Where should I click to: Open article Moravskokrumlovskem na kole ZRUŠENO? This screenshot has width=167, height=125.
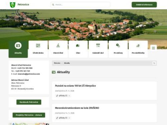coord(77,108)
